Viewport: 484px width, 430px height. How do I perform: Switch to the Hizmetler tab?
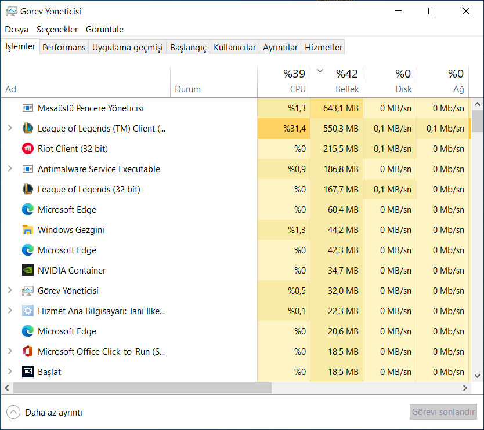(x=323, y=48)
